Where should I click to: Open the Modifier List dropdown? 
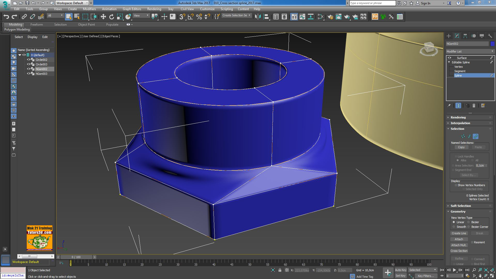coord(492,51)
